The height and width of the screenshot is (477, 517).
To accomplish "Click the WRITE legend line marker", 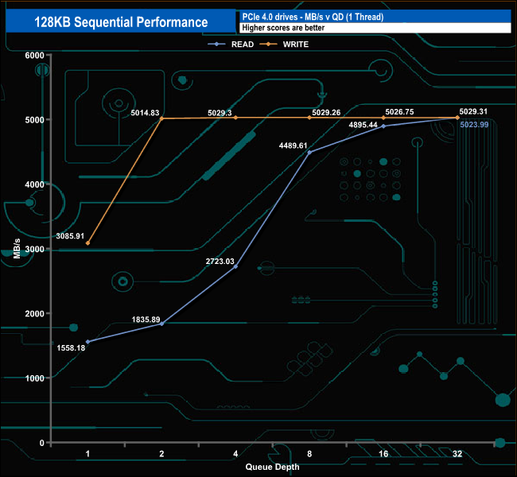I will tap(268, 45).
